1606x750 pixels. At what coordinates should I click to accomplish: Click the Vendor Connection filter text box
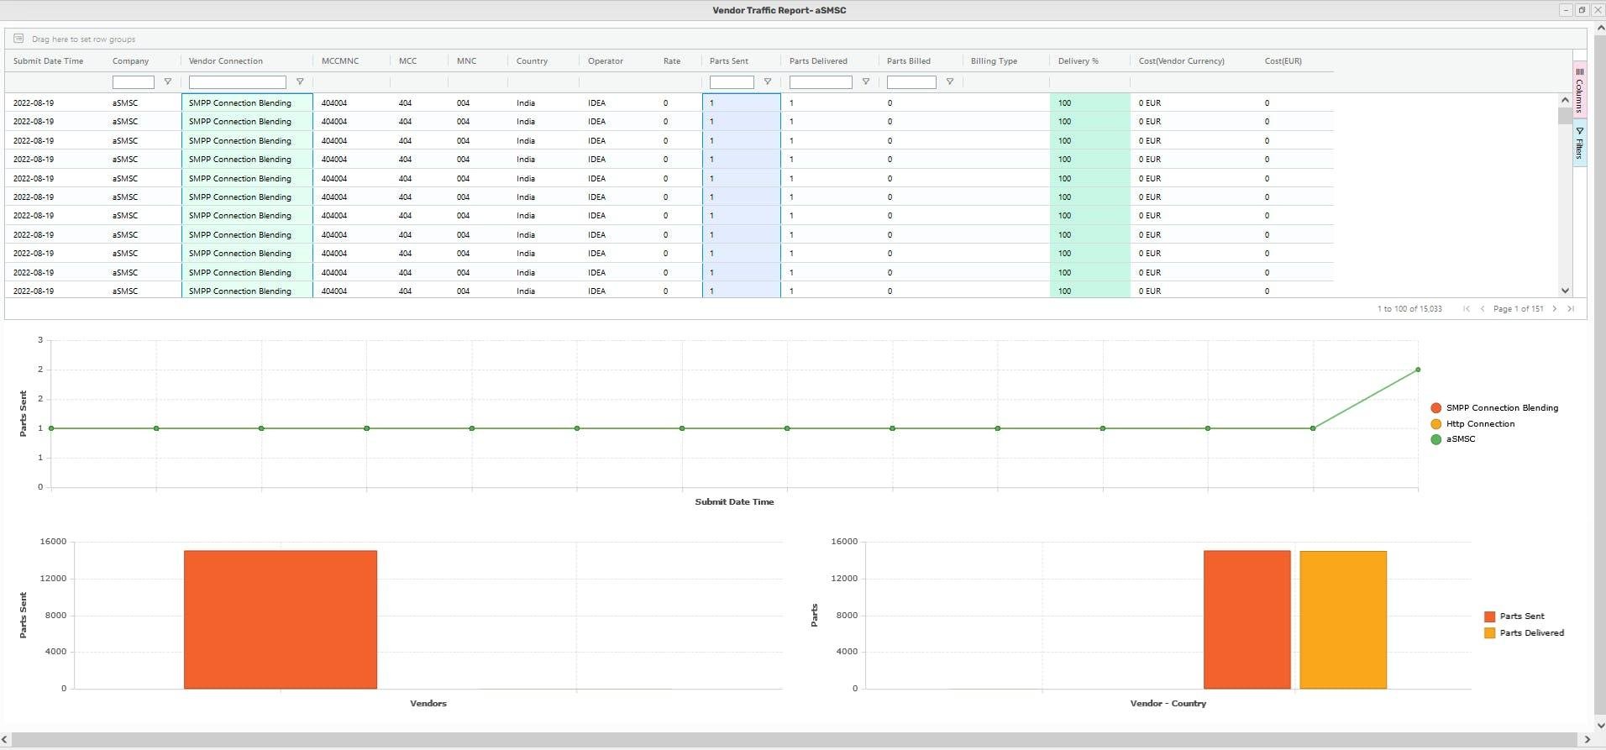237,82
